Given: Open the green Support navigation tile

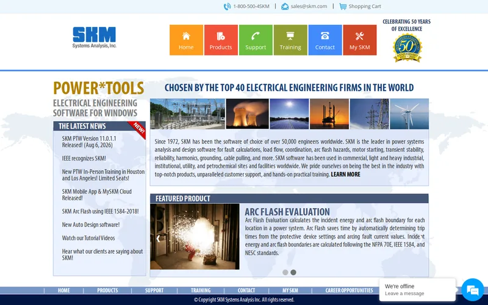Looking at the screenshot, I should point(256,40).
